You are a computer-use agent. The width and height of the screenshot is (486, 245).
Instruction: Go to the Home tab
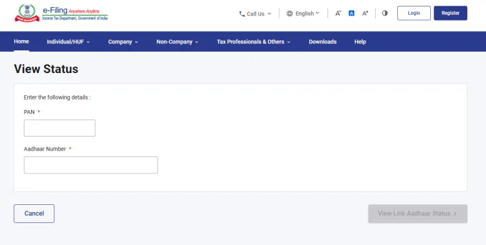21,41
